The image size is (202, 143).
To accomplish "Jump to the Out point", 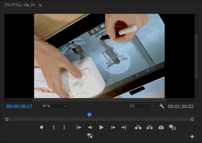I will 124,127.
